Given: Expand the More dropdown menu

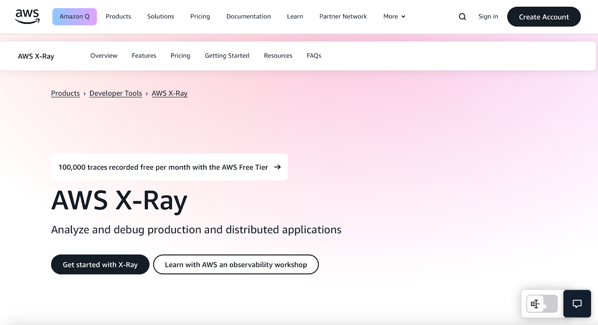Looking at the screenshot, I should click(x=394, y=16).
